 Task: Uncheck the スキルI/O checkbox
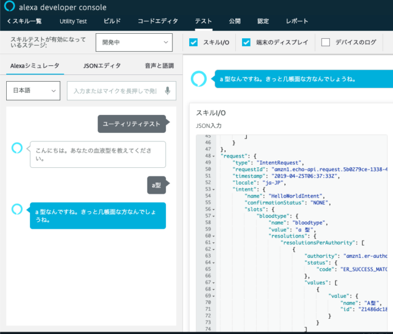(x=193, y=42)
